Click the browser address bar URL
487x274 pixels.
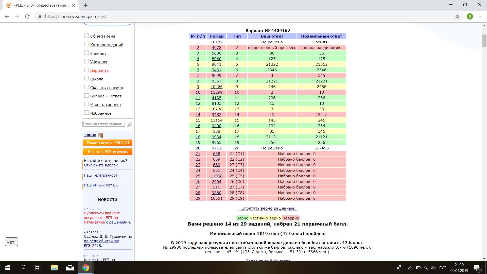click(76, 16)
